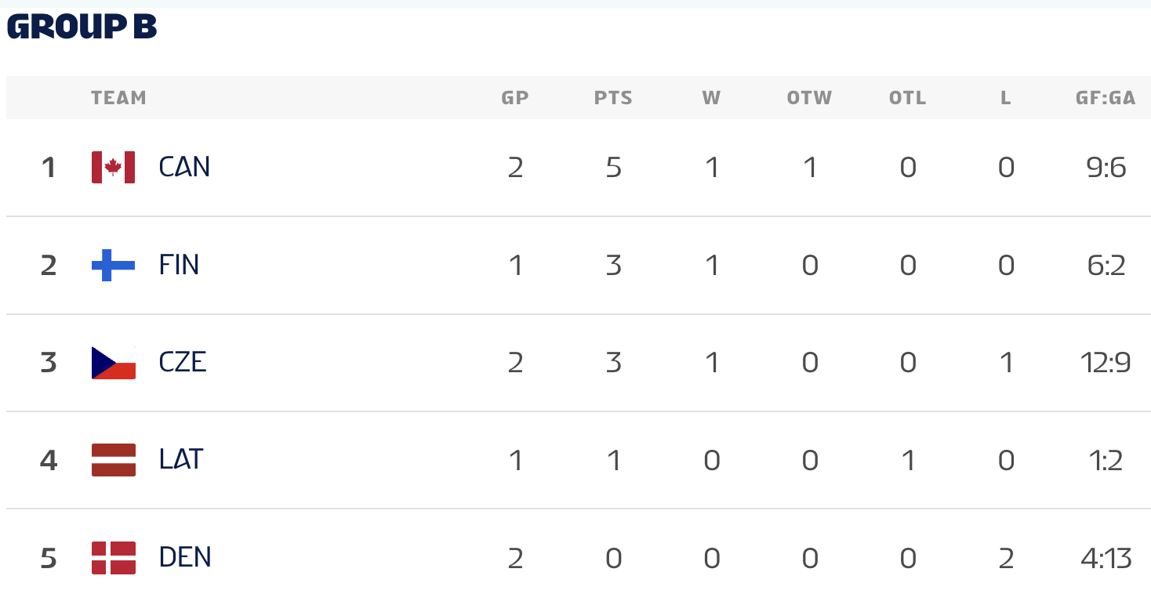Click the PTS column header
Image resolution: width=1151 pixels, height=594 pixels.
point(613,98)
